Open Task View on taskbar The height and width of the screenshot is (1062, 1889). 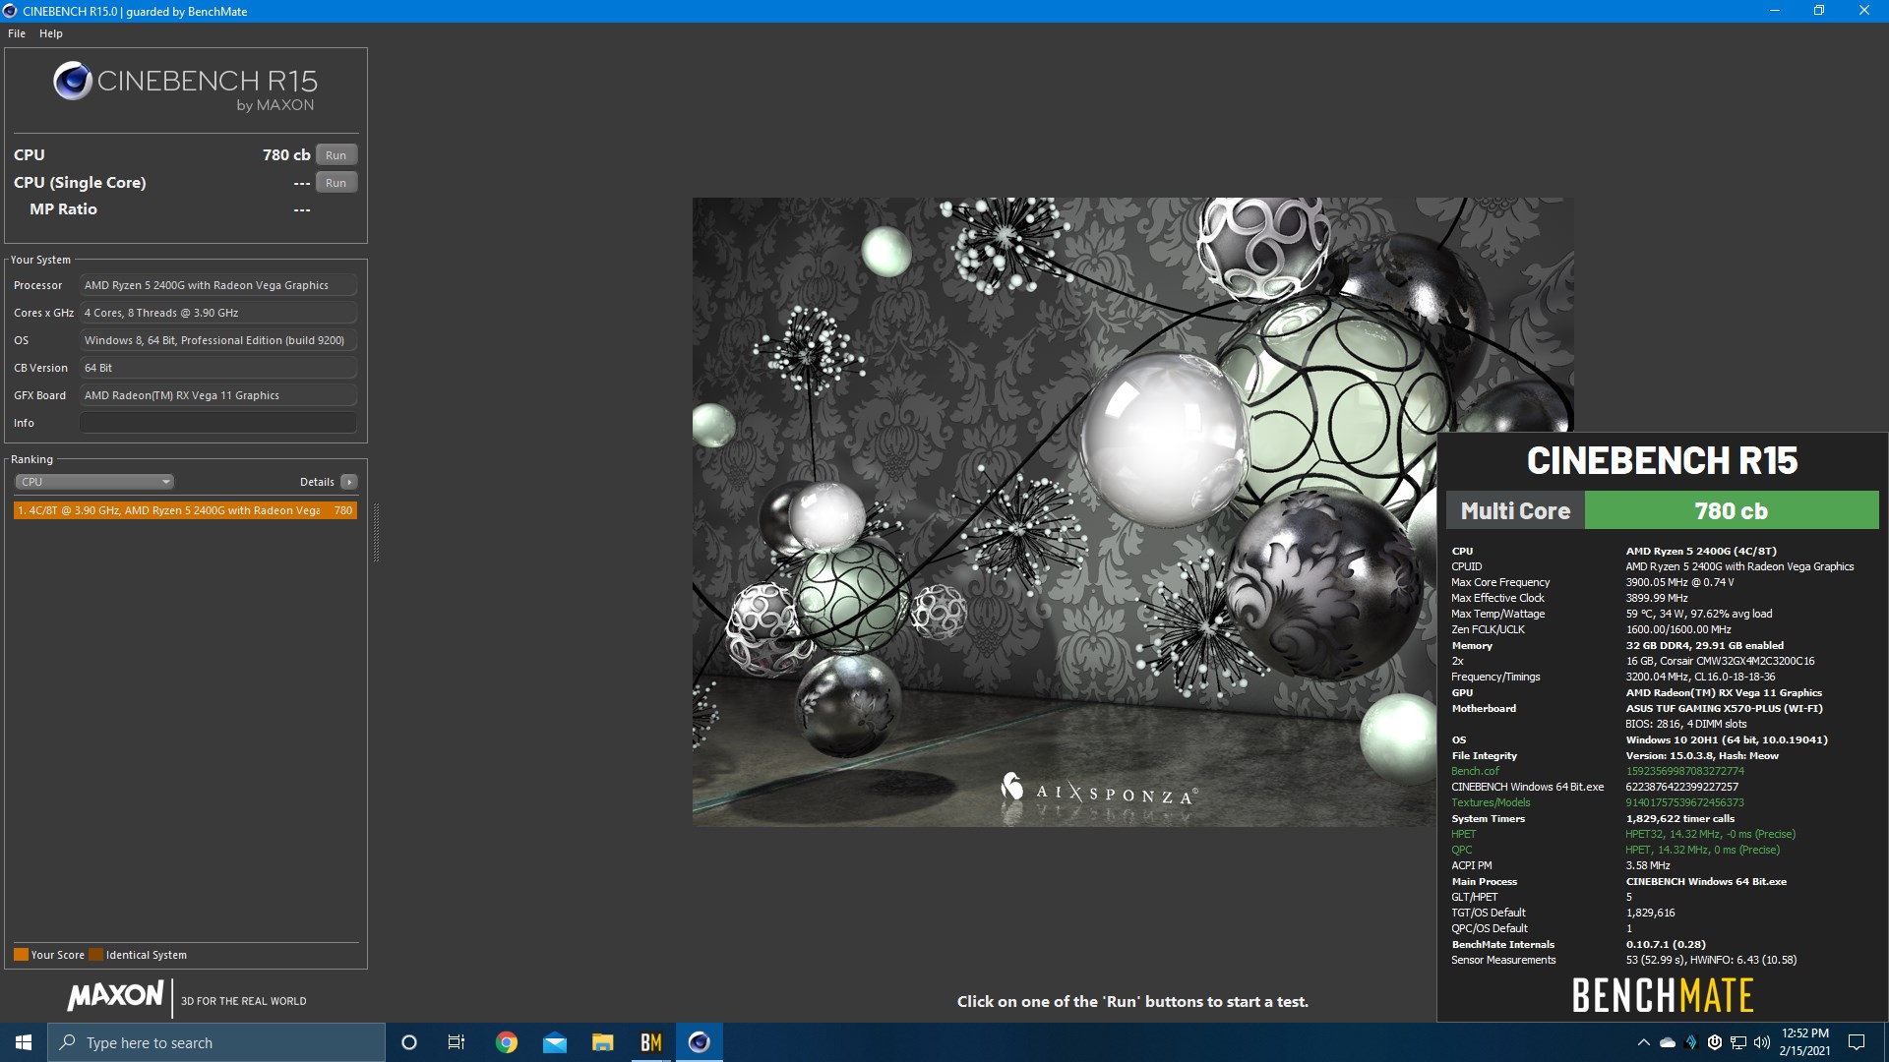(x=457, y=1042)
